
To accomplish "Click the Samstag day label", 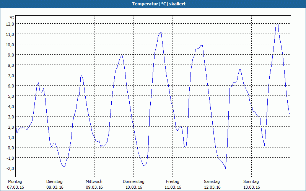I will [212, 181].
